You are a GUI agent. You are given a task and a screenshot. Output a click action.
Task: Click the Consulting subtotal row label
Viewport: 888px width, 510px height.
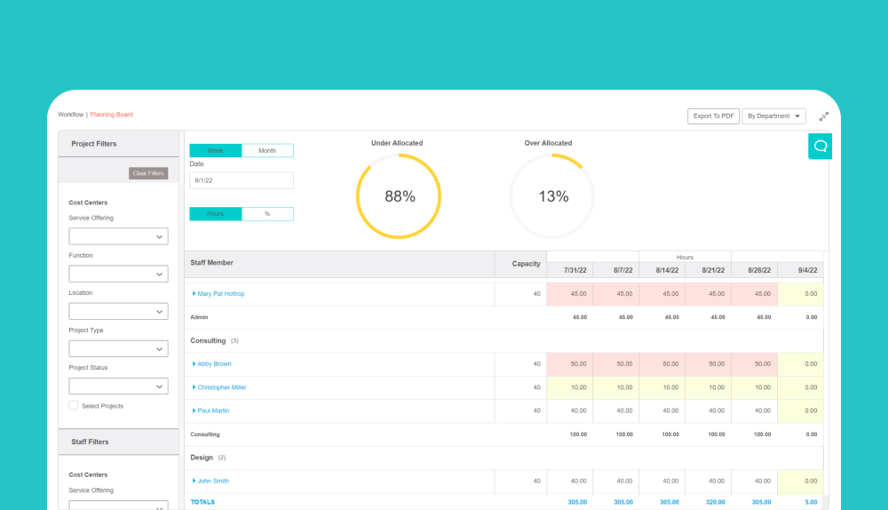pyautogui.click(x=205, y=434)
